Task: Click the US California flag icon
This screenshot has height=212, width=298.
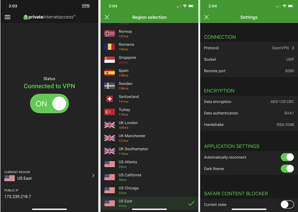Action: (110, 177)
